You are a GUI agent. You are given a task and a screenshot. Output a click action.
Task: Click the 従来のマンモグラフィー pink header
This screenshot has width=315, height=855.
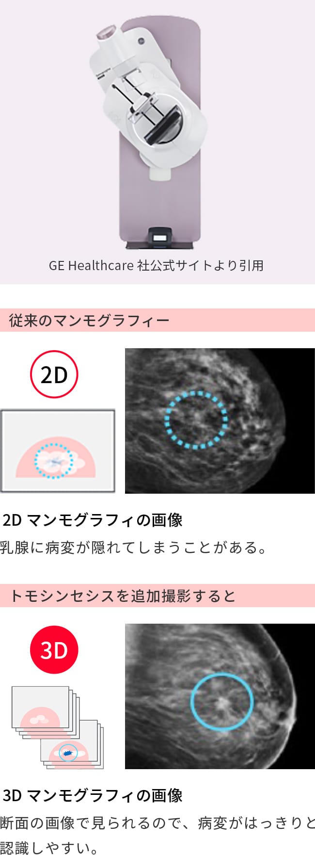[157, 320]
